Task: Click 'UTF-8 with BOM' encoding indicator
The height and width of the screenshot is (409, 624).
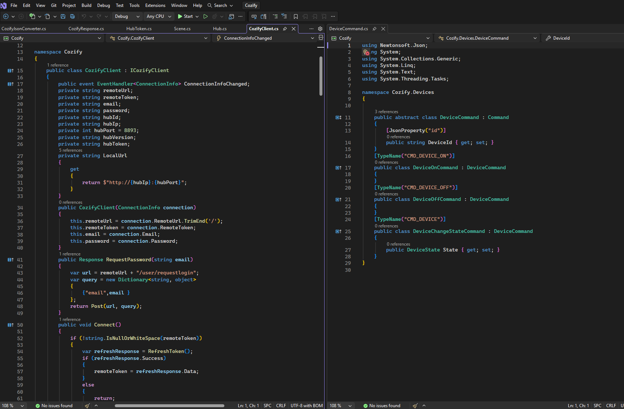Action: pos(307,406)
